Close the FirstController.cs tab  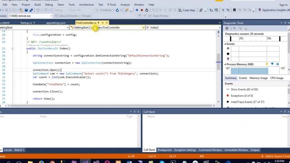(107, 23)
